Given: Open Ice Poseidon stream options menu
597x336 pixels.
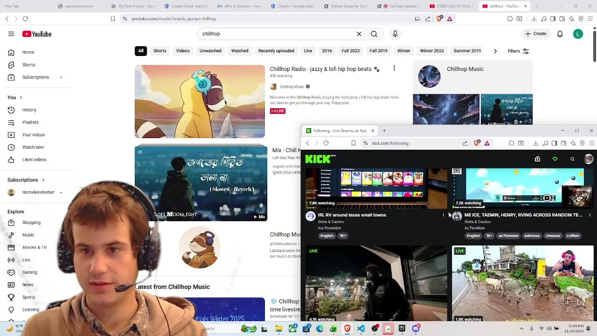Looking at the screenshot, I should [x=444, y=215].
